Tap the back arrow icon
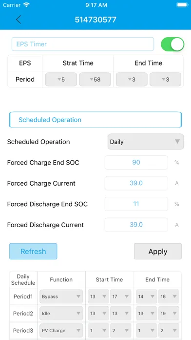 (19, 20)
